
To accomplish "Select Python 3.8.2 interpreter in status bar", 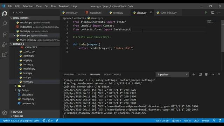I will [x=21, y=120].
